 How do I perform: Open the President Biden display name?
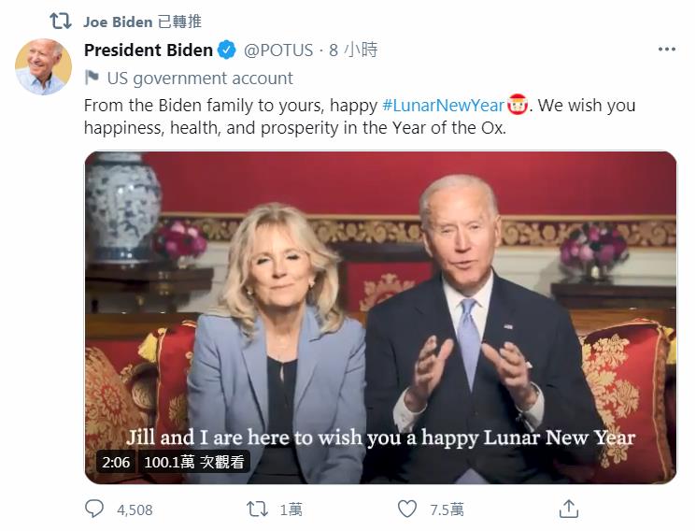148,50
